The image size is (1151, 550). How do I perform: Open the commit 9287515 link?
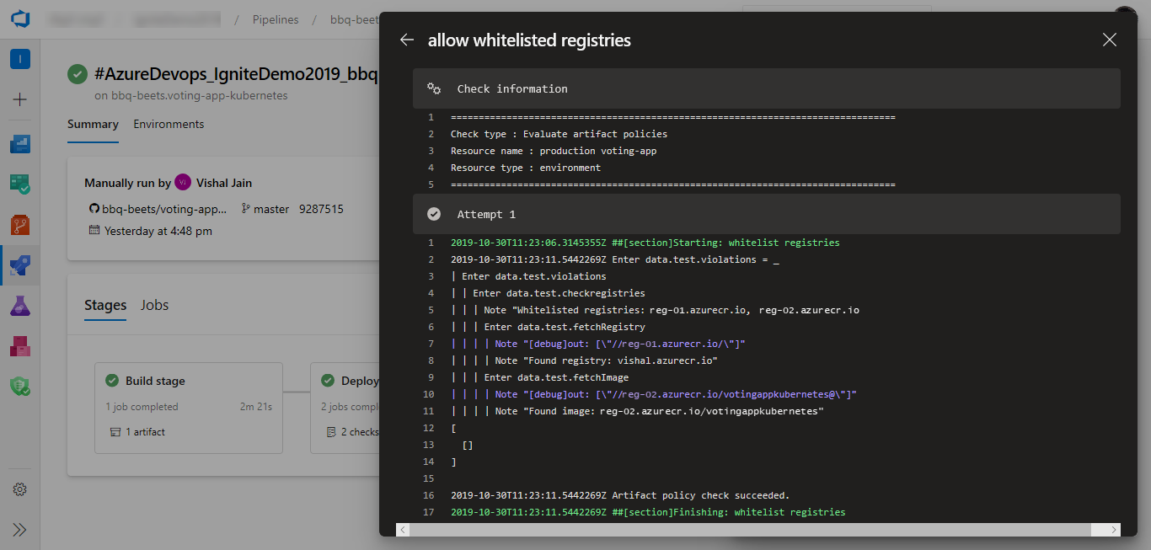(321, 209)
